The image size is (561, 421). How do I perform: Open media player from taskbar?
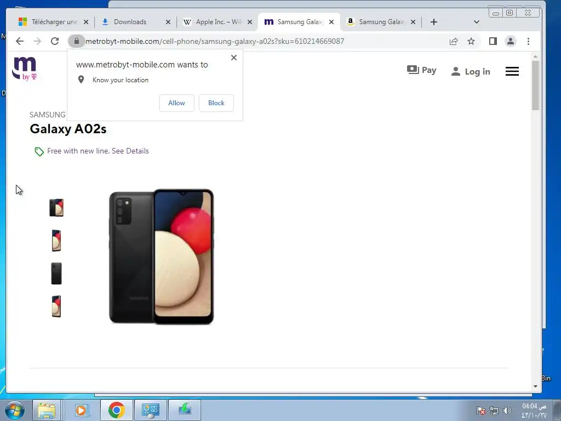click(x=81, y=410)
